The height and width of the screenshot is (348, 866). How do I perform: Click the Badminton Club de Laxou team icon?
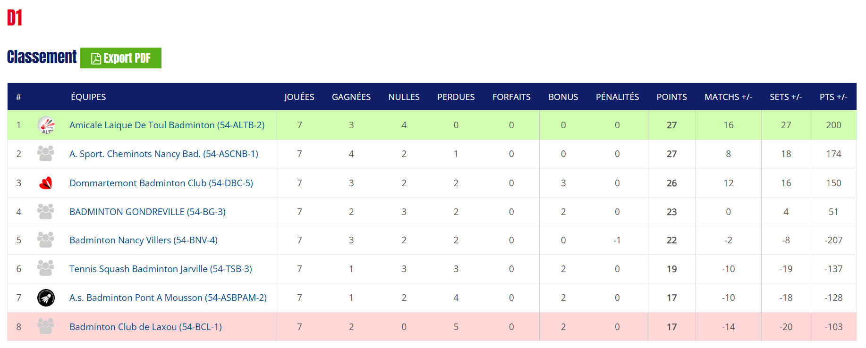tap(46, 326)
